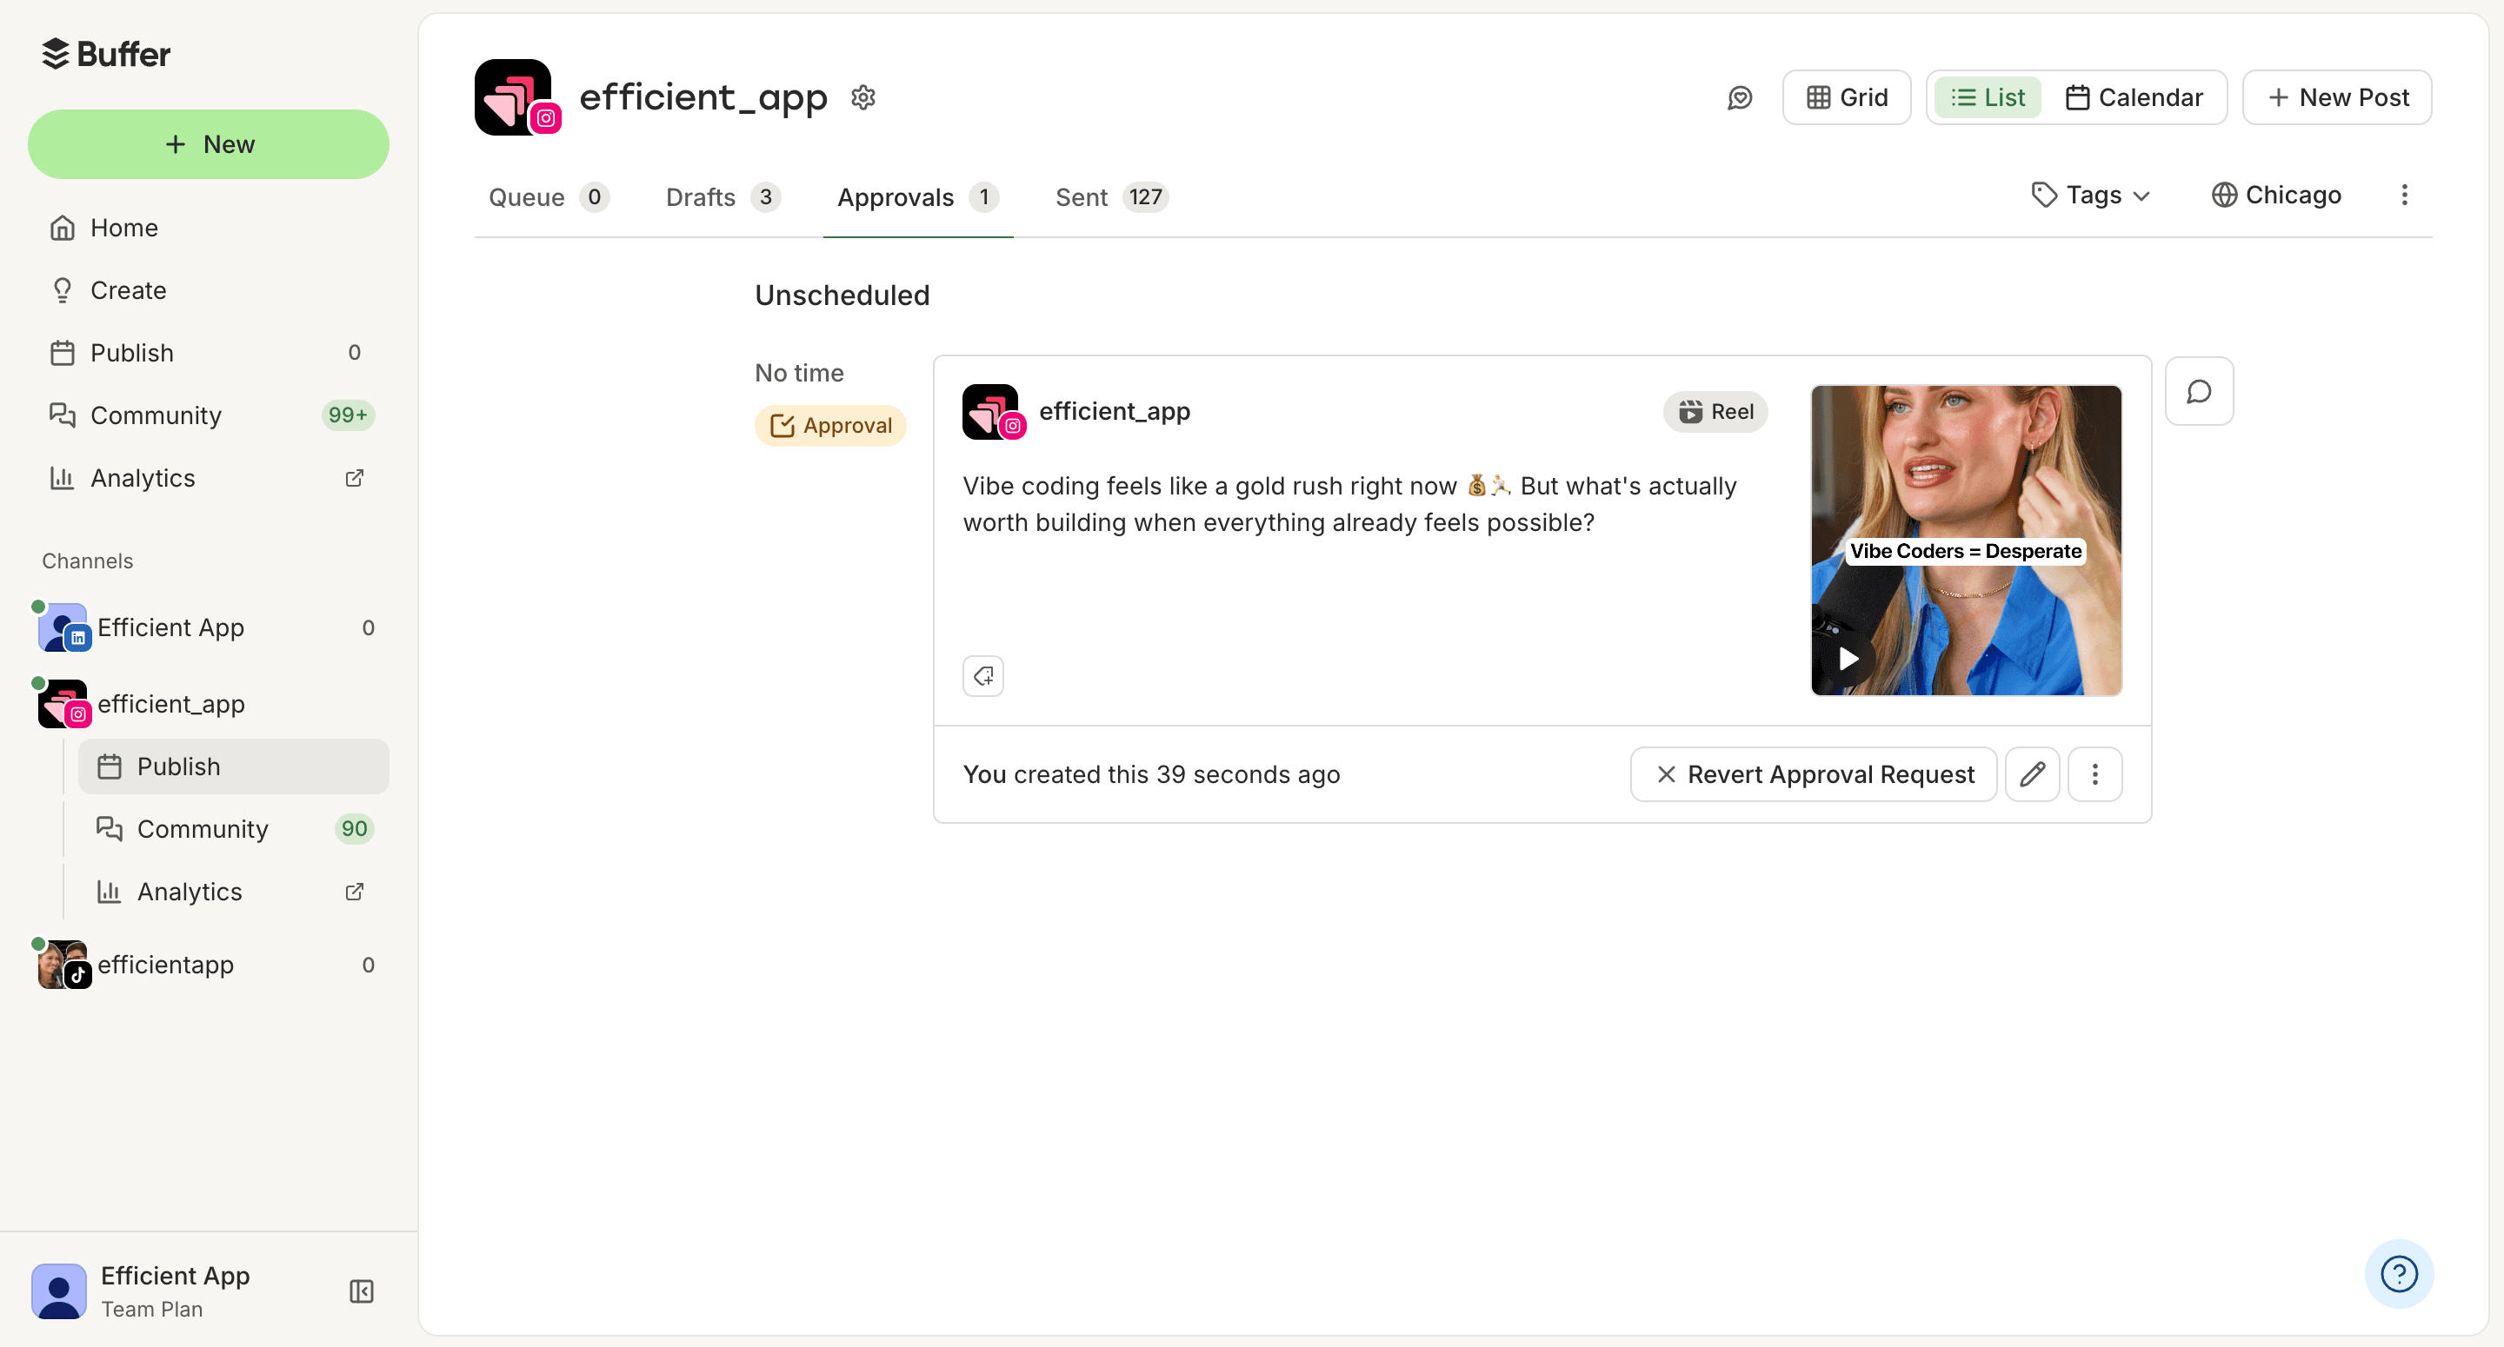
Task: Click Revert Approval Request button
Action: pos(1814,774)
